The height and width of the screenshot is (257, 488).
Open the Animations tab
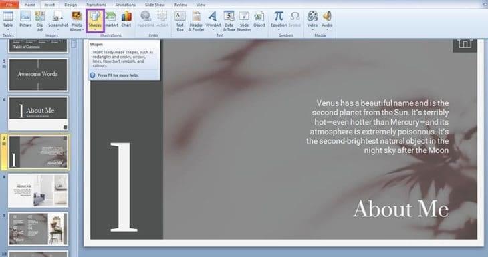125,5
